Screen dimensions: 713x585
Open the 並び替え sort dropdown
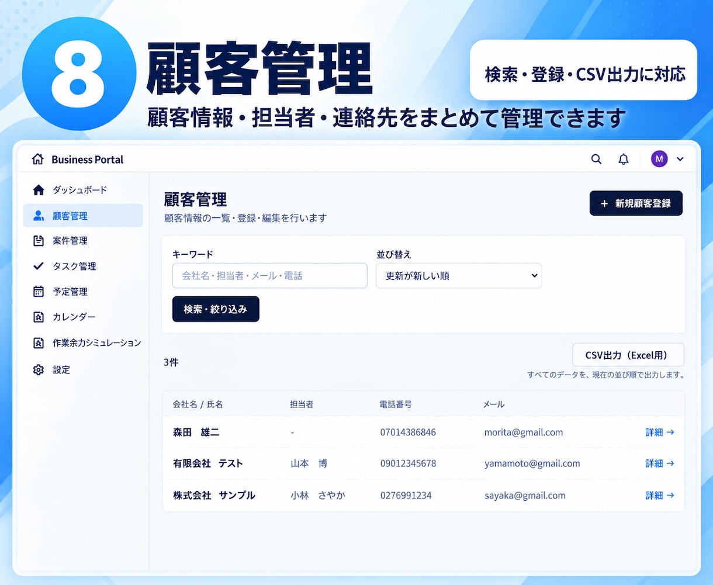click(x=459, y=275)
